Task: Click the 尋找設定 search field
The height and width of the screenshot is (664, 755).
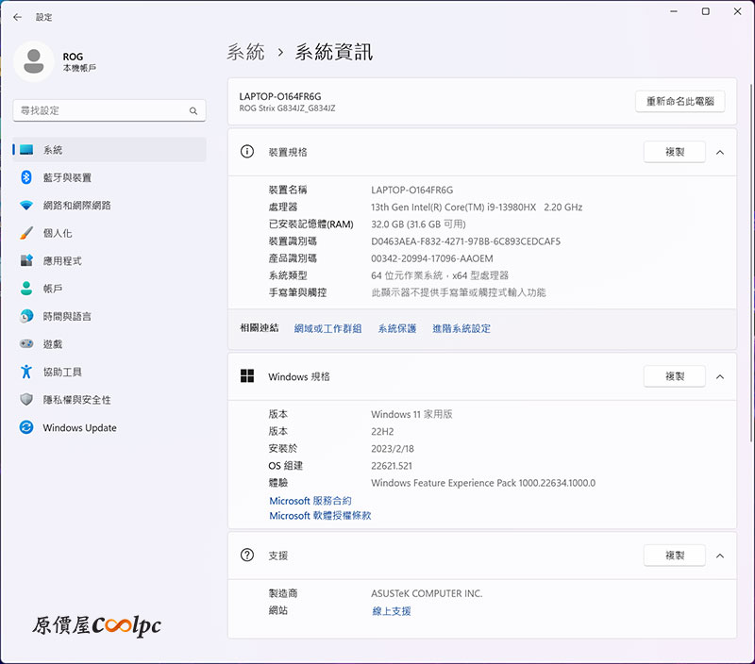Action: (x=109, y=110)
